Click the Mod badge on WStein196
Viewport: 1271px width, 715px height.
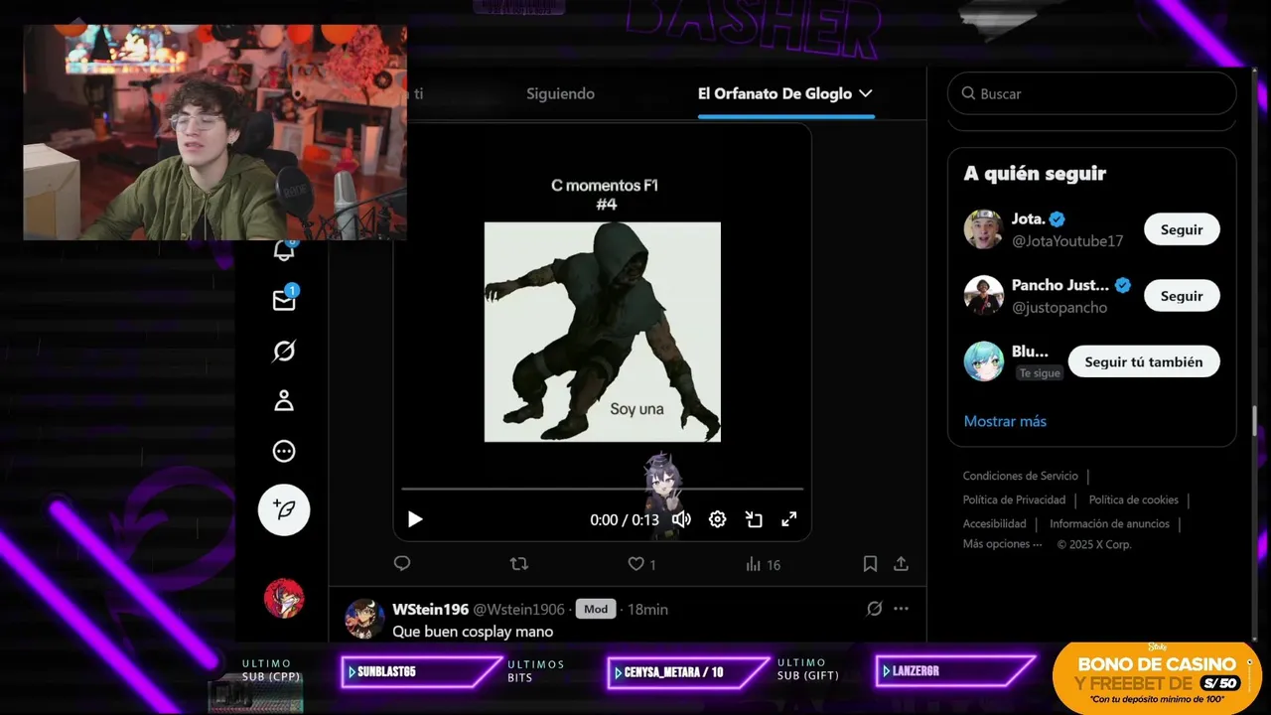595,609
